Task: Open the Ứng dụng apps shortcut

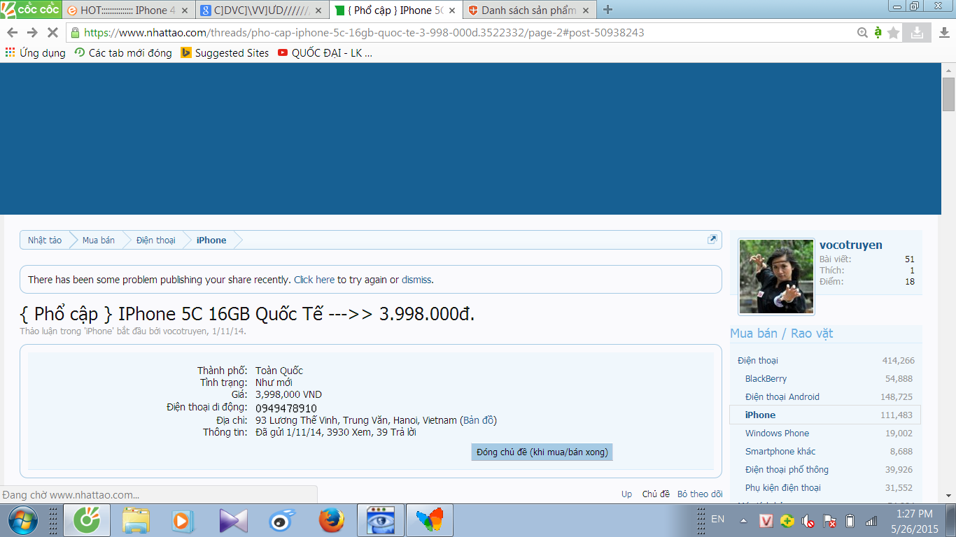Action: click(35, 52)
